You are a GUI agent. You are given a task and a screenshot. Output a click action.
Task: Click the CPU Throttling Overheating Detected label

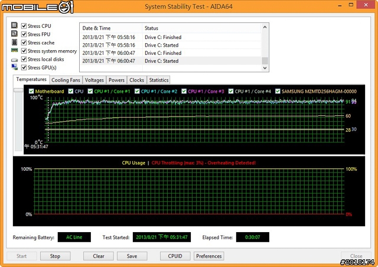203,163
